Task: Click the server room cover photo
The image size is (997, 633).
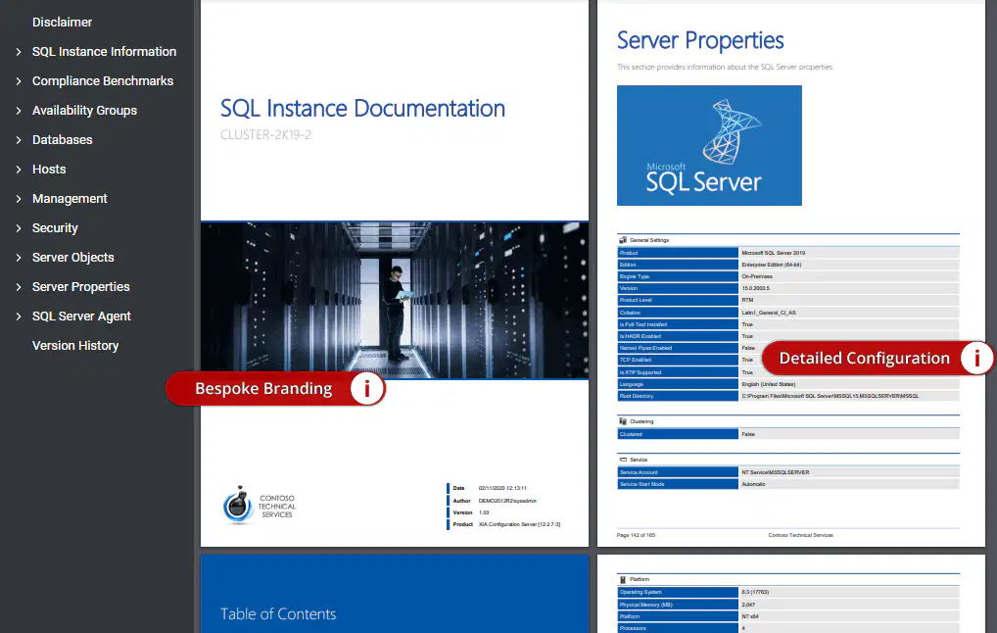Action: [395, 300]
